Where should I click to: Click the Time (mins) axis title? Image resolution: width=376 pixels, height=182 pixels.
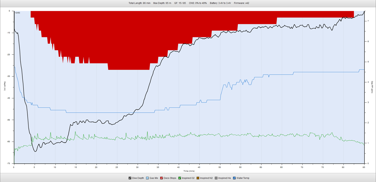pos(189,171)
